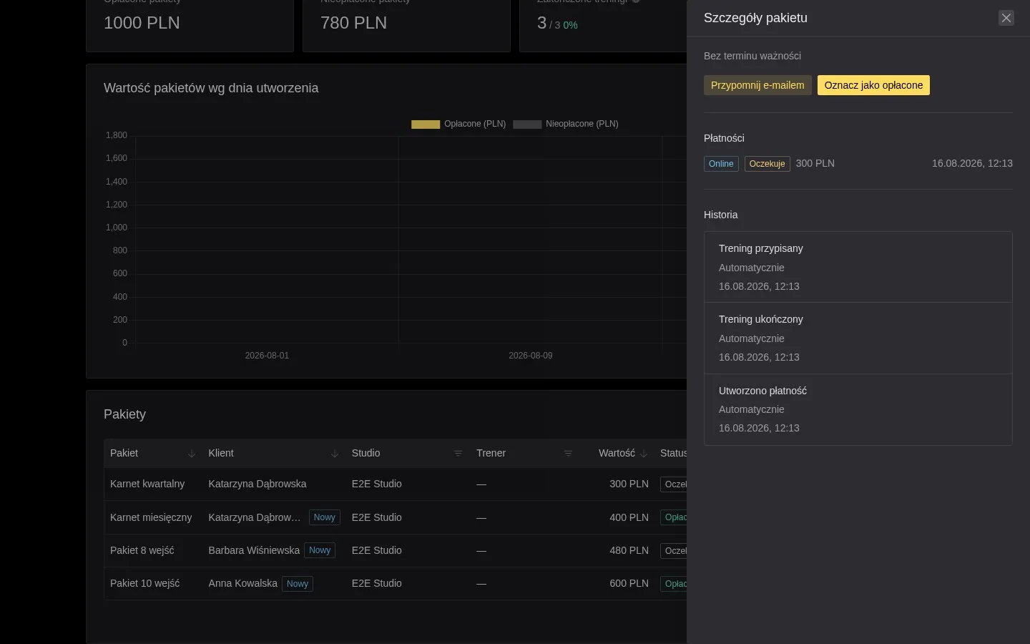
Task: Click Nowy tag next to Barbara Wiśniewska
Action: coord(320,550)
